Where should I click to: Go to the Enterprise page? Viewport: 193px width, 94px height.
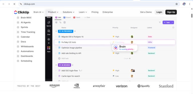point(108,12)
